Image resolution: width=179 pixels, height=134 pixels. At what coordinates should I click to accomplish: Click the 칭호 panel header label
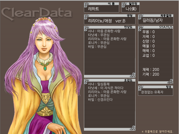(169, 87)
